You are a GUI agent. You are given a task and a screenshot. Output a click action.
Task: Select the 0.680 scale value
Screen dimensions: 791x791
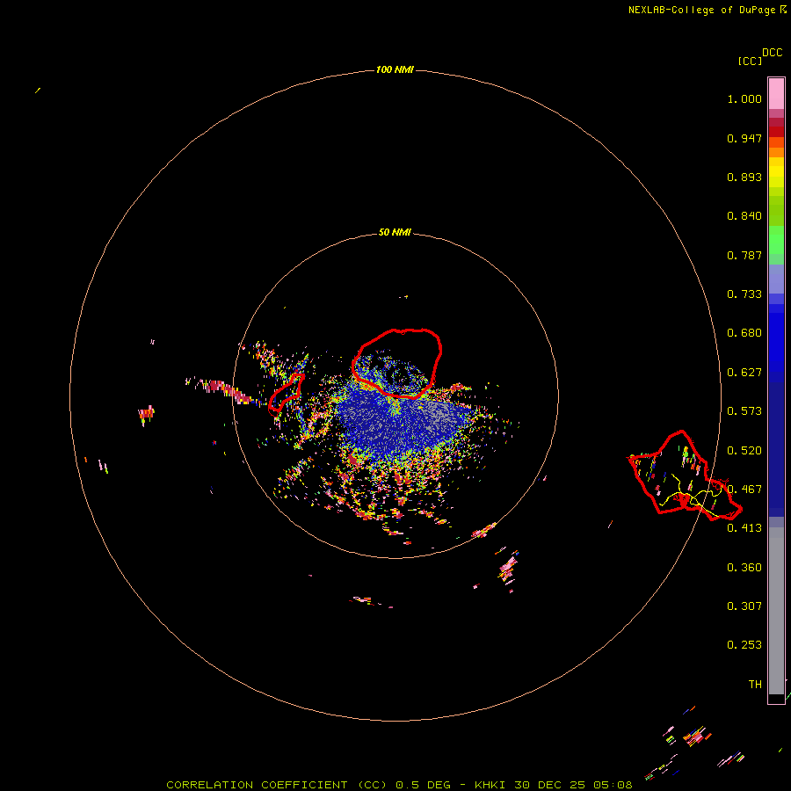tap(744, 333)
